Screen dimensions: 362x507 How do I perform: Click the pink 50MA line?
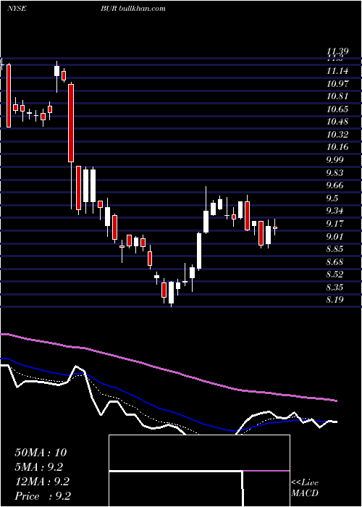[168, 369]
